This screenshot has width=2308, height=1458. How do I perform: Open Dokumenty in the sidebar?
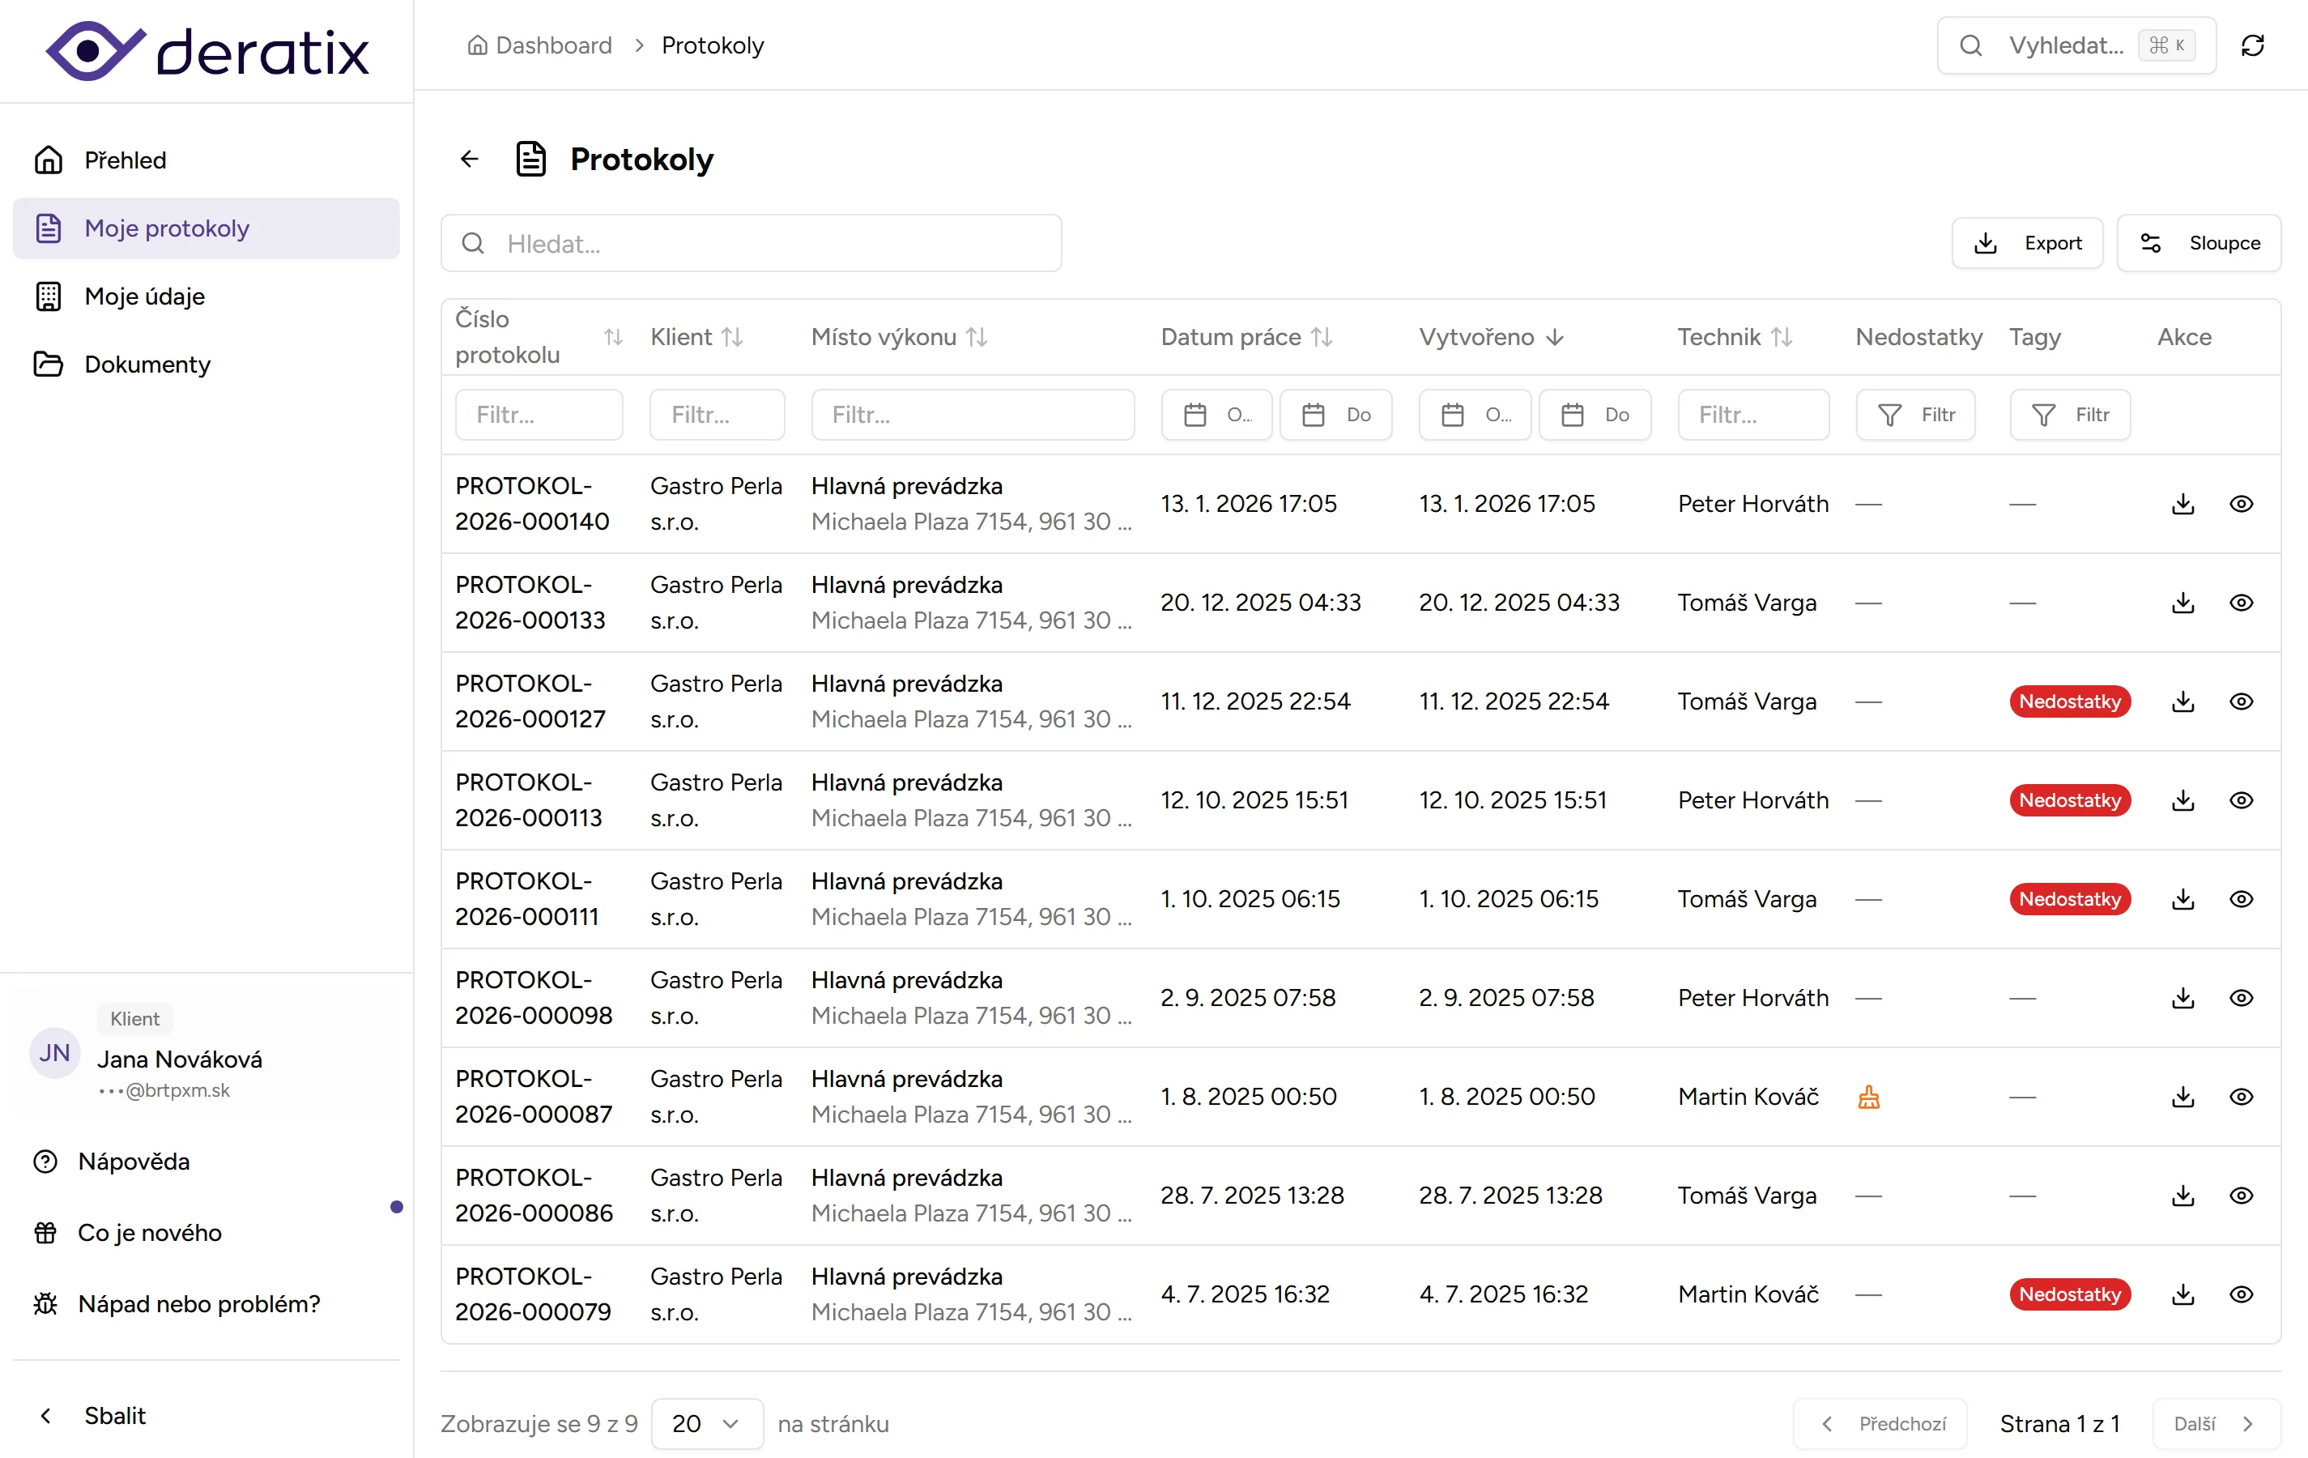[x=147, y=364]
